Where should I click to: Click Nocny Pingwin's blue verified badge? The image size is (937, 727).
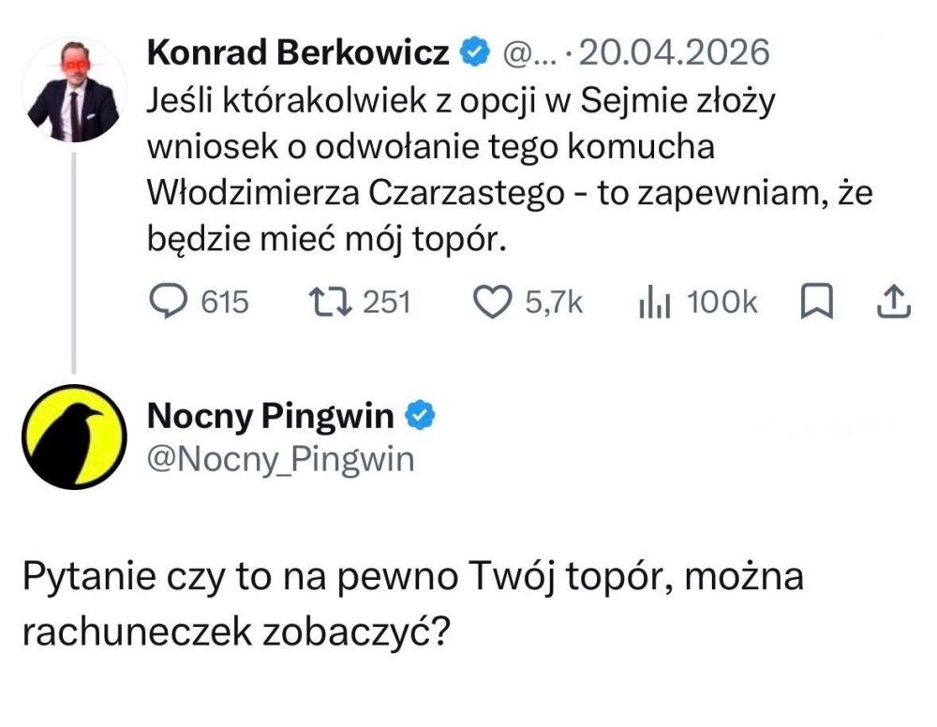point(421,415)
